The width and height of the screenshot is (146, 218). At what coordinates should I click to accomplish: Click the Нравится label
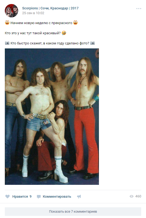[20, 196]
